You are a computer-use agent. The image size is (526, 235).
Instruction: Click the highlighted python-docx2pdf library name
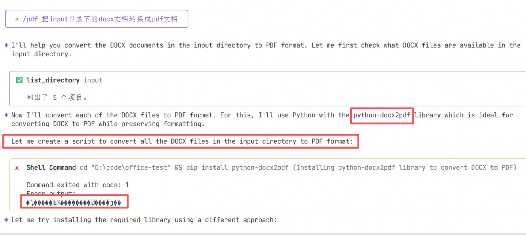click(382, 115)
